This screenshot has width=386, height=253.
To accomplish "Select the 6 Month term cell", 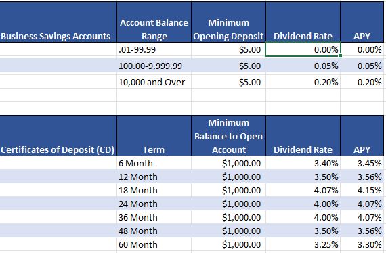I will click(154, 163).
